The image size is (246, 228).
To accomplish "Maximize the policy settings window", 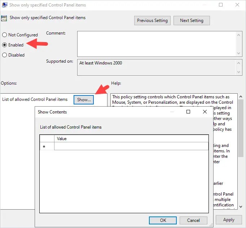I will [221, 5].
